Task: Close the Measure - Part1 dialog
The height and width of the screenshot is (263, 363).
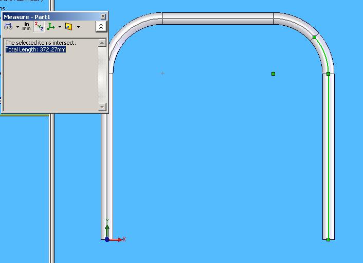Action: pos(103,16)
